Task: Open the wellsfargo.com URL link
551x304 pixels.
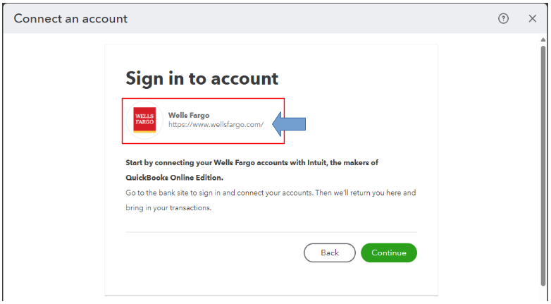Action: pos(216,125)
